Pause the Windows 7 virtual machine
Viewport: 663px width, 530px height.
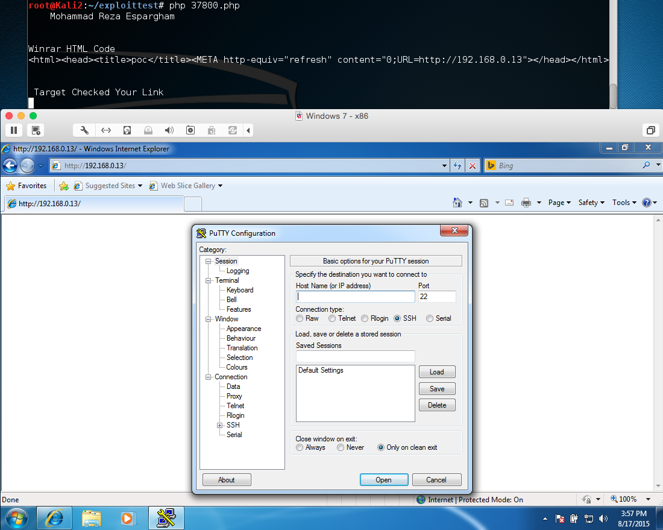14,130
